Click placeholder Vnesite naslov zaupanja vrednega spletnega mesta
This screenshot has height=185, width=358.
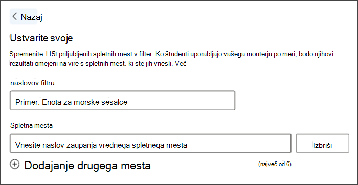pos(101,145)
